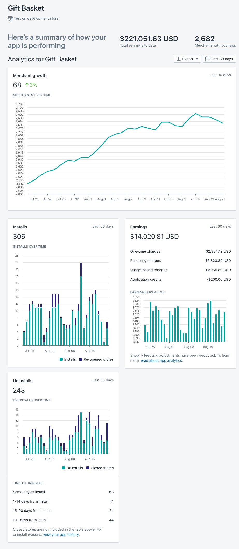Image resolution: width=239 pixels, height=549 pixels.
Task: Click the $2,334.12 USD one-time charges value
Action: point(218,251)
